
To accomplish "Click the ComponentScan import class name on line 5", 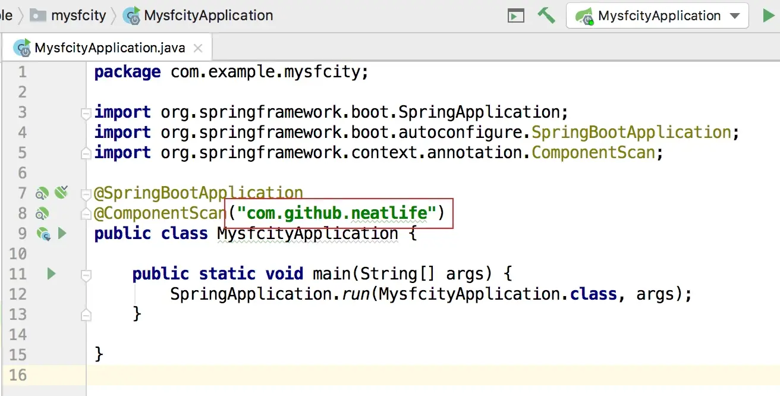I will (x=593, y=152).
